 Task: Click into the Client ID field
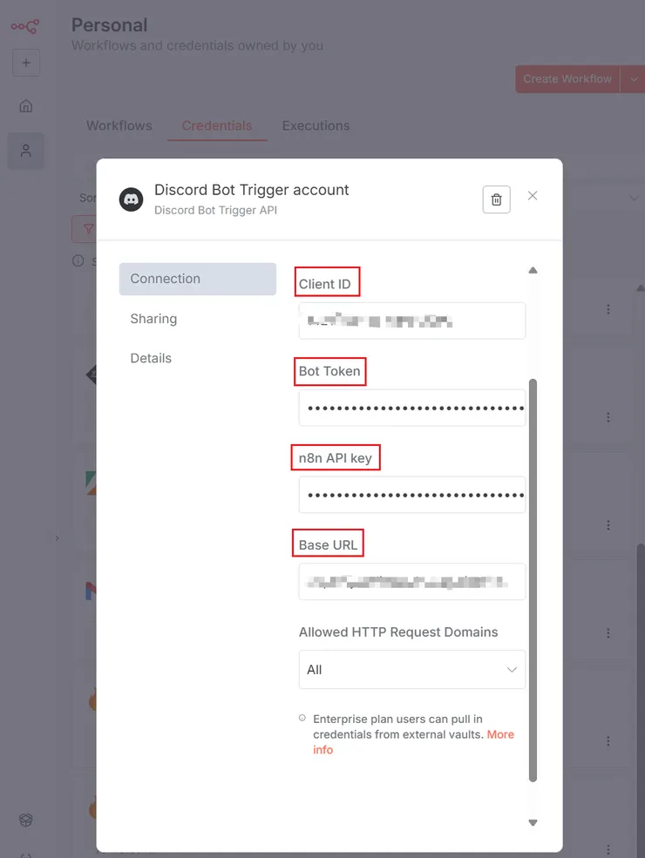411,321
